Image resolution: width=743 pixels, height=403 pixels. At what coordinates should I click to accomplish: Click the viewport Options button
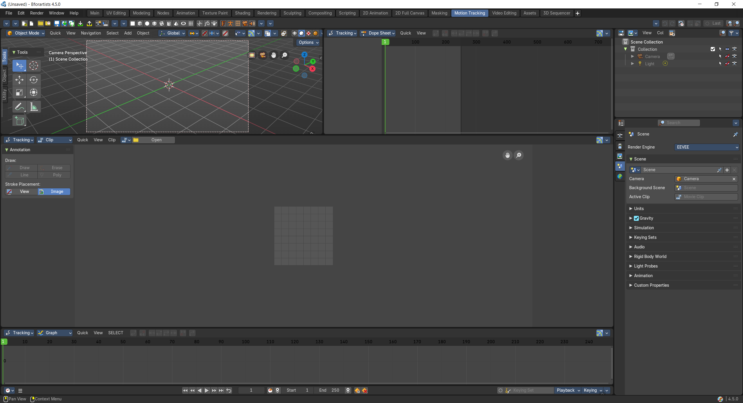coord(309,42)
